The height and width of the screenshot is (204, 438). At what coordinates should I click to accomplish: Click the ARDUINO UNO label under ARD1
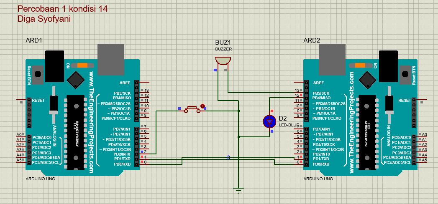coord(40,179)
